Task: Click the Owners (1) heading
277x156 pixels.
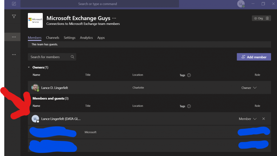Action: (40, 67)
